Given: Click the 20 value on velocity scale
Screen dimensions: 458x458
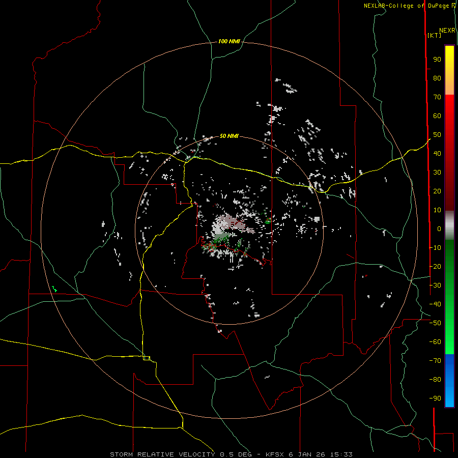Looking at the screenshot, I should pyautogui.click(x=437, y=191).
